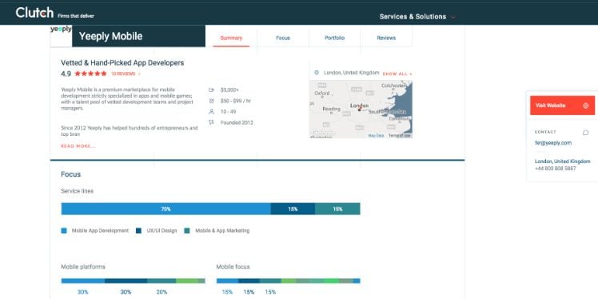
Task: Click the minimum project size icon by $5,000+
Action: coord(211,90)
